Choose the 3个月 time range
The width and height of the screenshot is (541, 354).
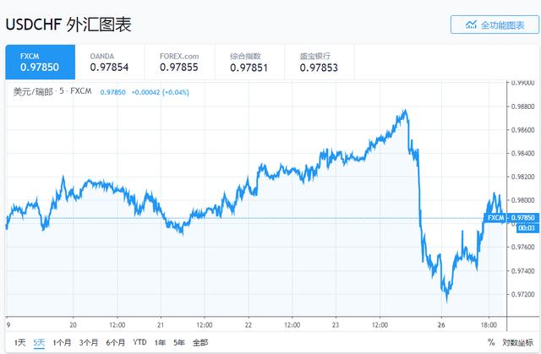(x=89, y=342)
